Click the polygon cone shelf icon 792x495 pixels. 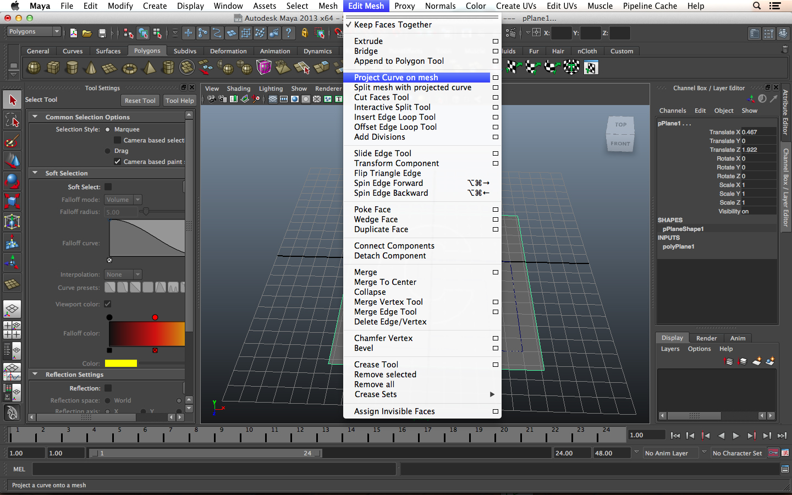[91, 68]
